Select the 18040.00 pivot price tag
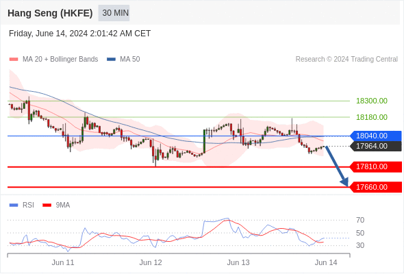This screenshot has height=274, width=404. pyautogui.click(x=376, y=136)
